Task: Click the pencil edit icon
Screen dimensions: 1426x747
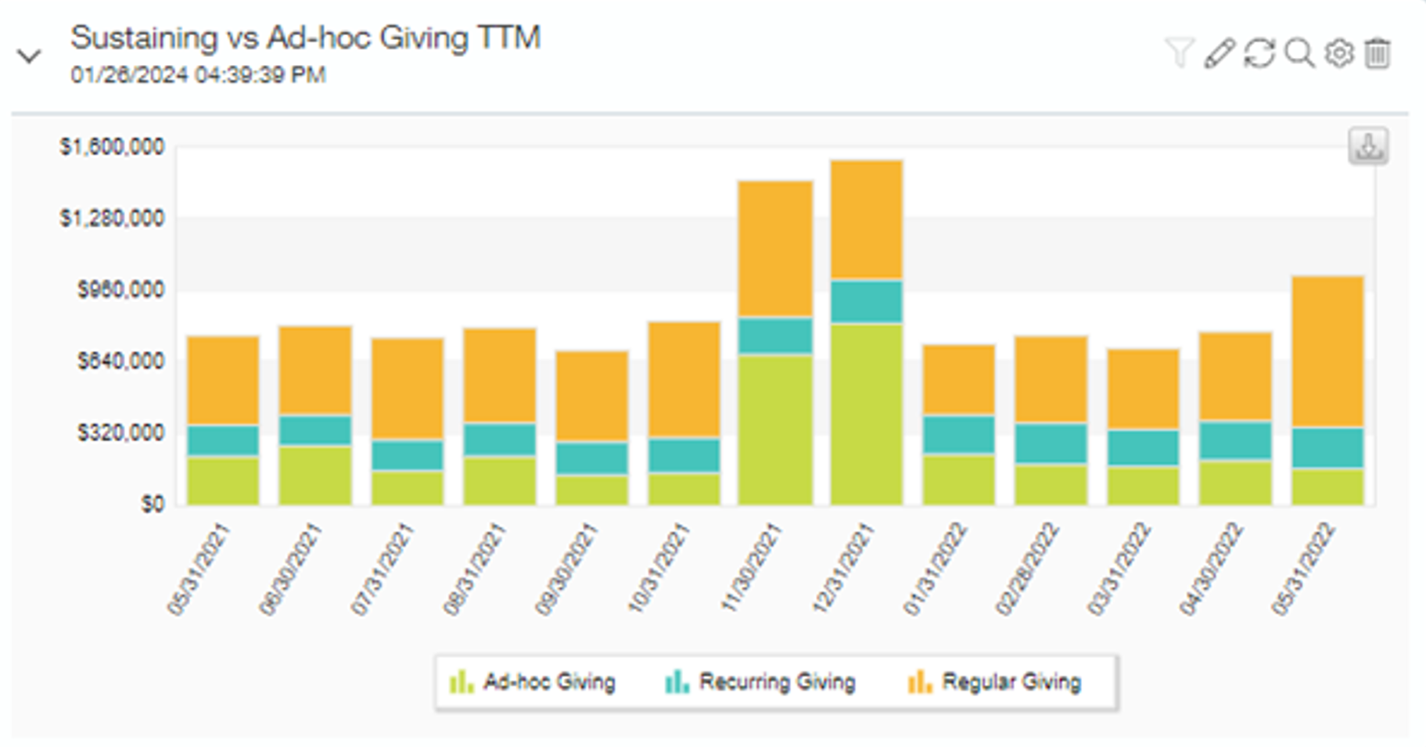Action: (x=1219, y=53)
